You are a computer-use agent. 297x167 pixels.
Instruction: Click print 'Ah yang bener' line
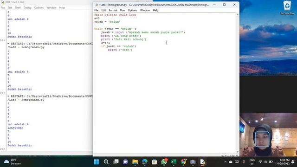(121, 36)
